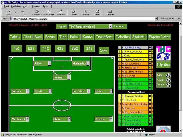Open the 8.Spieltag matchday button
This screenshot has width=183, height=137.
tap(163, 65)
